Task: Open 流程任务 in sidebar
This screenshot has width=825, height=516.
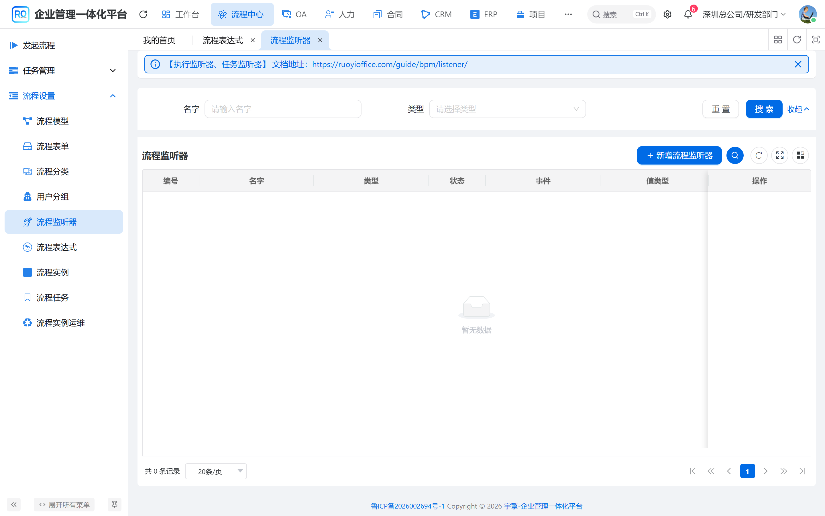Action: [64, 298]
